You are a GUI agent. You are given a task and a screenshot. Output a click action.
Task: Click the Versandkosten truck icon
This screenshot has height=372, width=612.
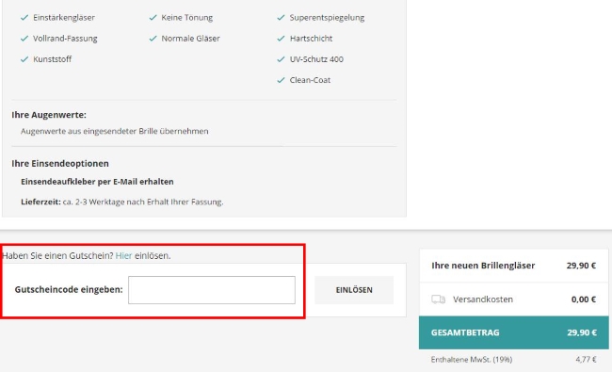(x=439, y=299)
